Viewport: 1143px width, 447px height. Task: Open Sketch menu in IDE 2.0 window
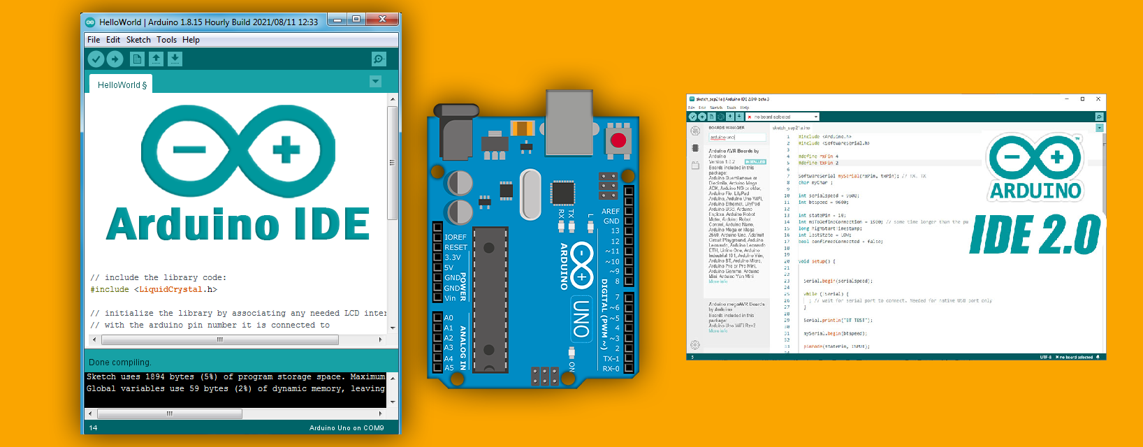pos(716,108)
